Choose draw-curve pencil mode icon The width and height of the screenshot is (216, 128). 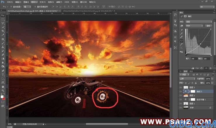coord(182,44)
